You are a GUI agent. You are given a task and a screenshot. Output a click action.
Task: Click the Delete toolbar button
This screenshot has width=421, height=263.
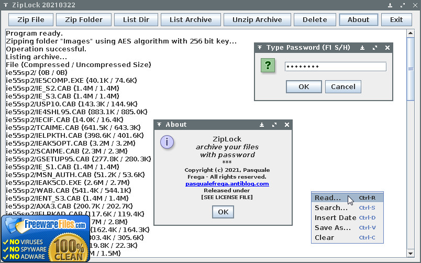click(x=315, y=19)
